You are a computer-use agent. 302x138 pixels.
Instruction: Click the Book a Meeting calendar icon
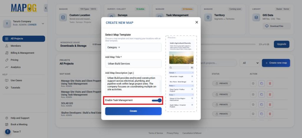coord(7,124)
